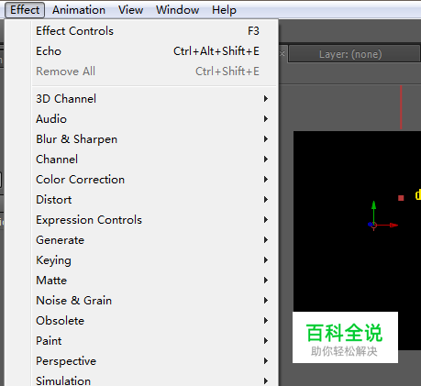Open the View menu
421x386 pixels.
[130, 10]
